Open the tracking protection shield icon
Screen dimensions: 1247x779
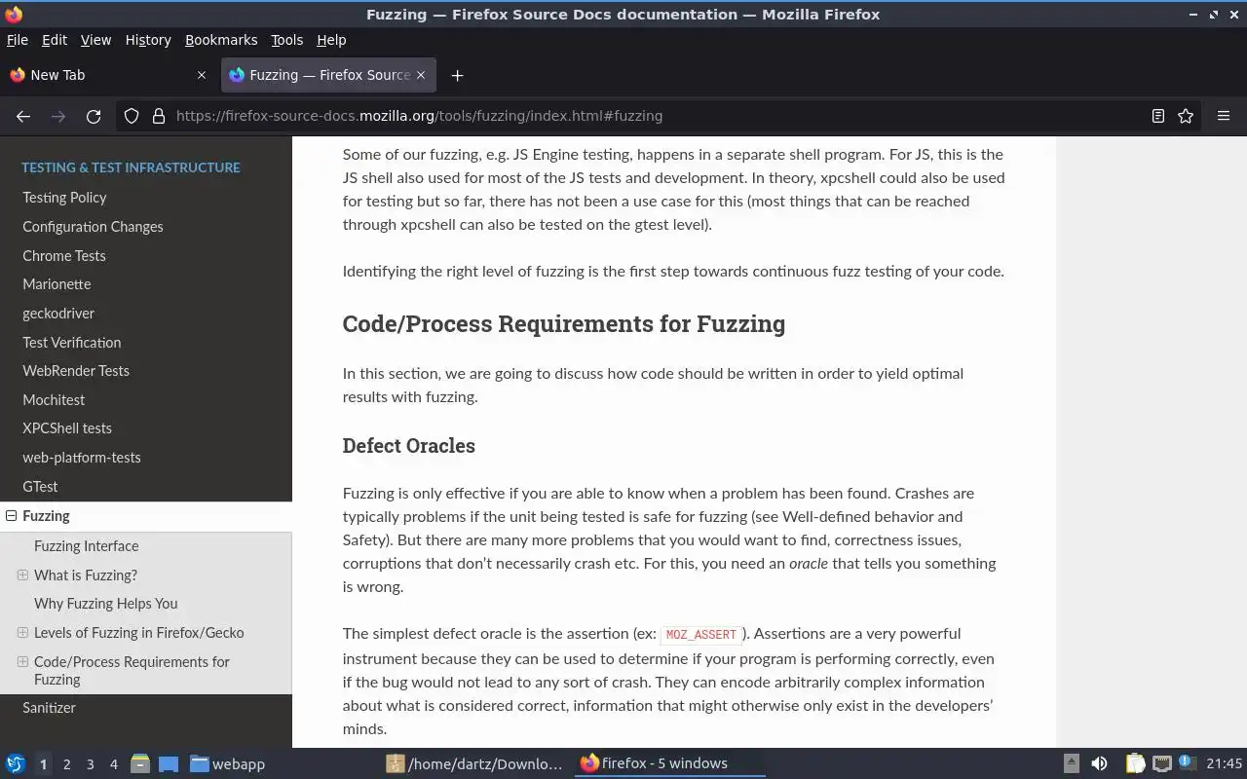click(132, 116)
